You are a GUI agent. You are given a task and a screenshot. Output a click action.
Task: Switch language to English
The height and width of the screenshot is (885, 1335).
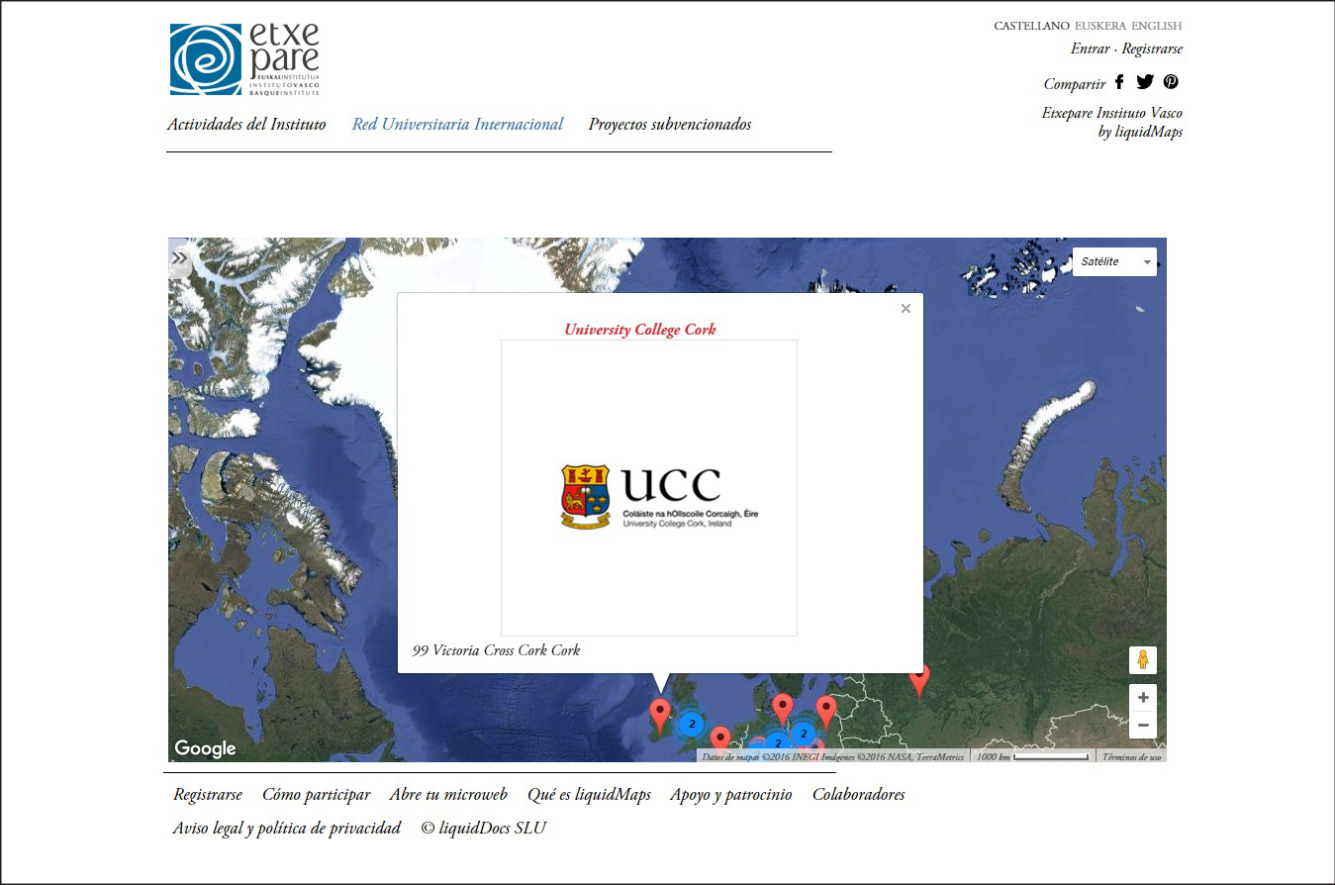coord(1157,26)
